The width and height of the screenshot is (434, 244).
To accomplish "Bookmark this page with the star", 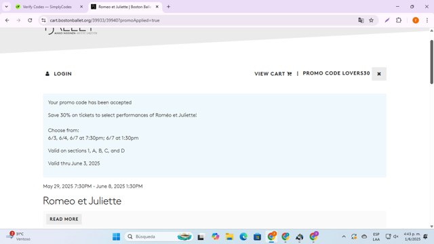I will 371,20.
